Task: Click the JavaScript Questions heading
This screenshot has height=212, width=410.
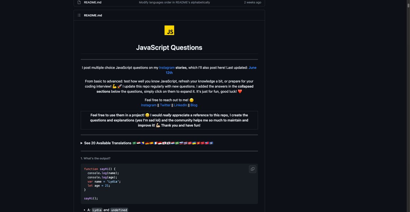Action: pyautogui.click(x=169, y=48)
